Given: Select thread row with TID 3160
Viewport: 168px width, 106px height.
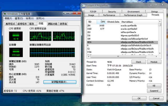Looking at the screenshot, I should tap(123, 29).
